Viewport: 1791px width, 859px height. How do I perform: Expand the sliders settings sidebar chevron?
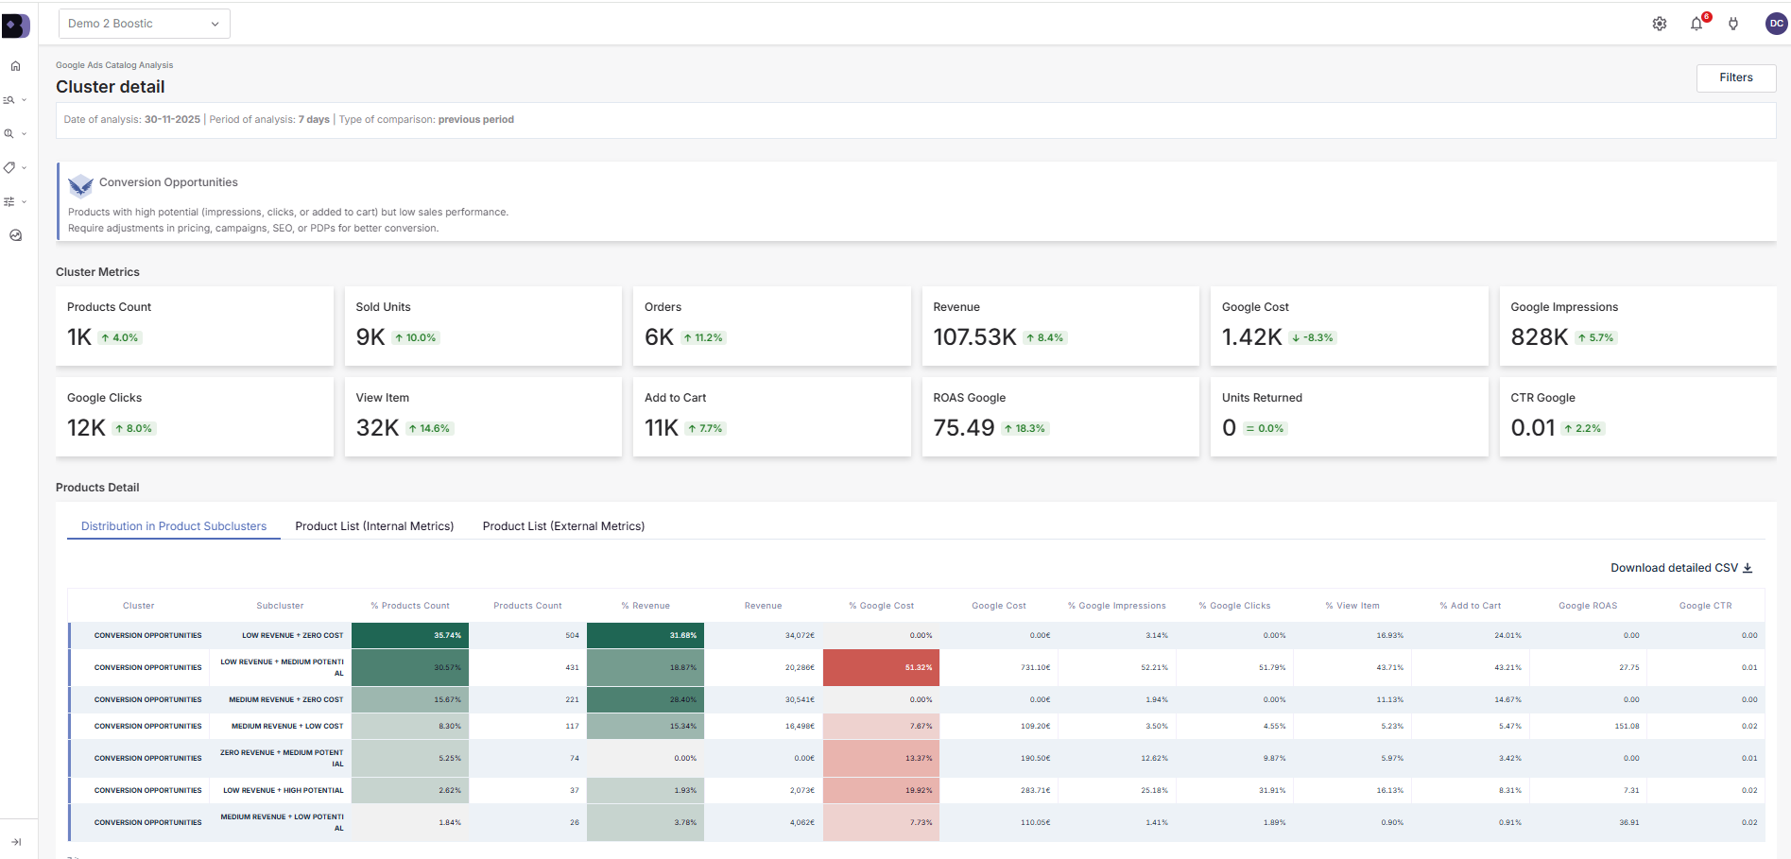(25, 201)
